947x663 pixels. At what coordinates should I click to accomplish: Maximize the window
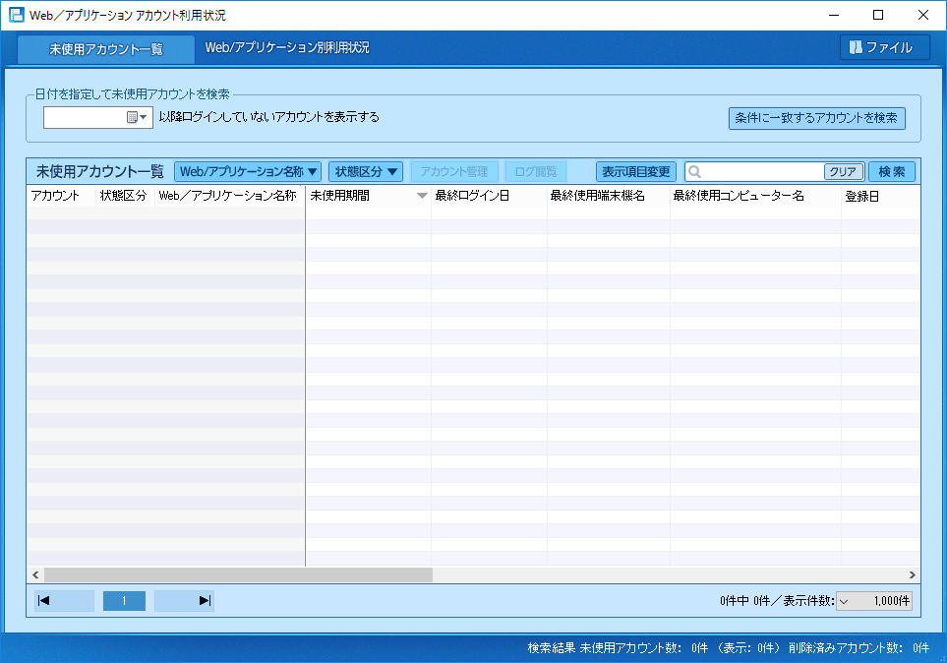tap(878, 15)
